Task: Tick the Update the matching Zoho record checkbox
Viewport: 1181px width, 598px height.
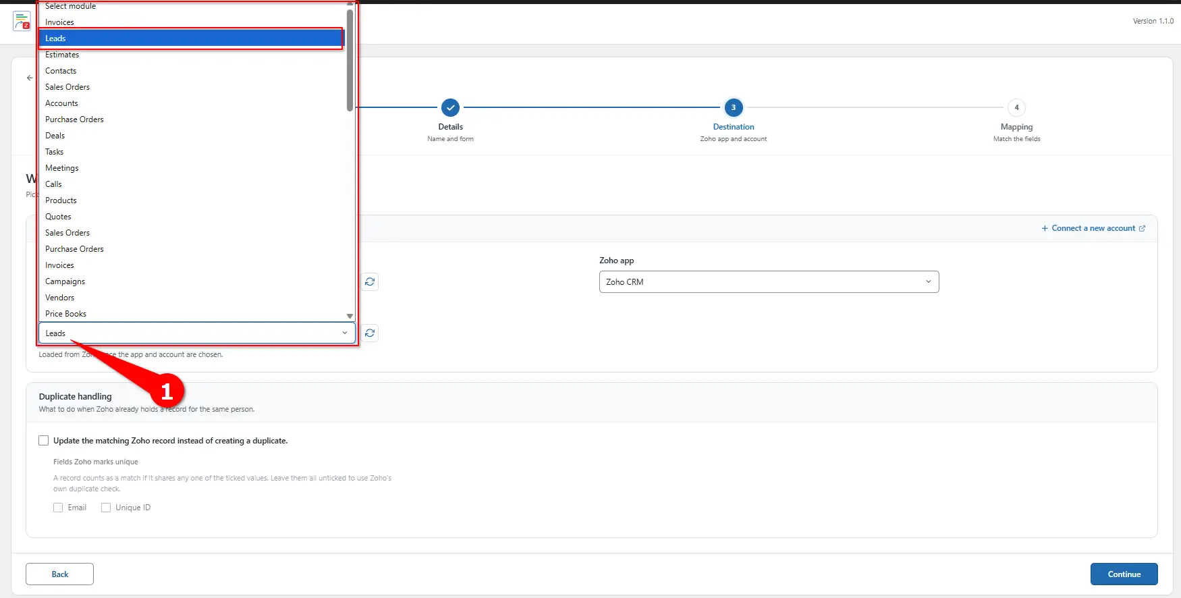Action: 44,441
